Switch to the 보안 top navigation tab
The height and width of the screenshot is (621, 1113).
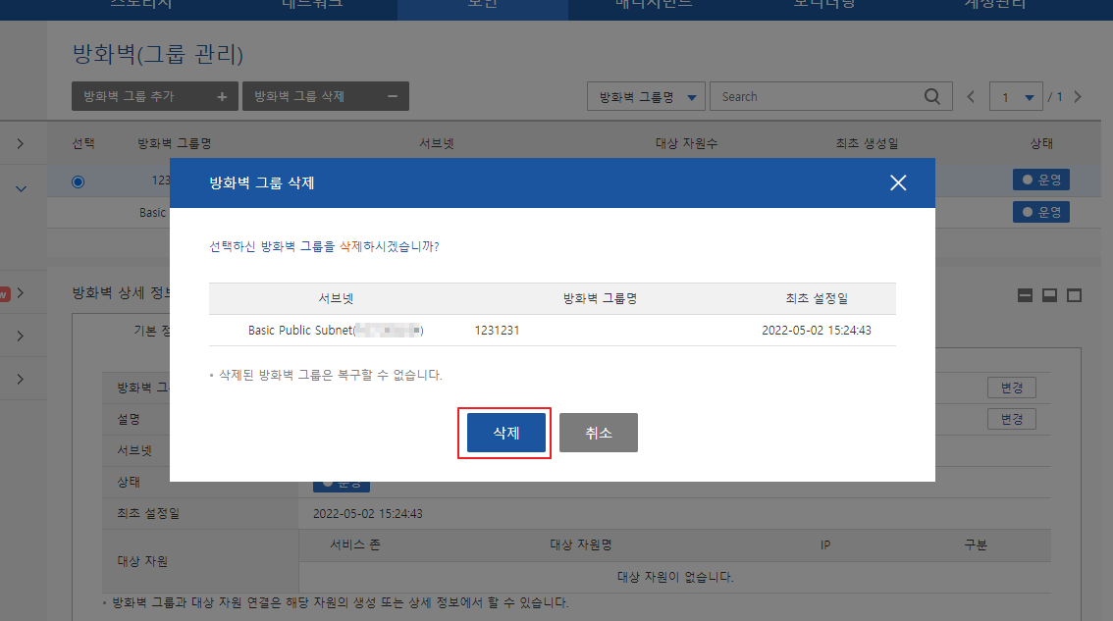[x=482, y=5]
